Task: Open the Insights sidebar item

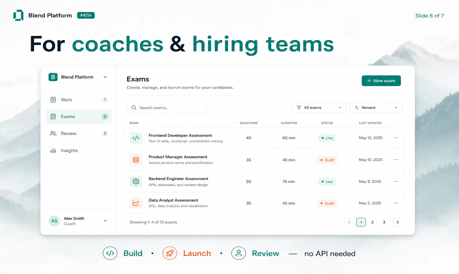Action: point(78,150)
